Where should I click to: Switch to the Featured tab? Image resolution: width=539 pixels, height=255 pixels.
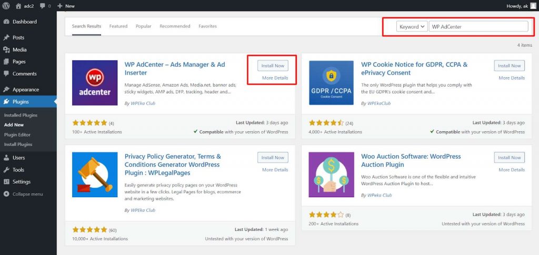[118, 26]
